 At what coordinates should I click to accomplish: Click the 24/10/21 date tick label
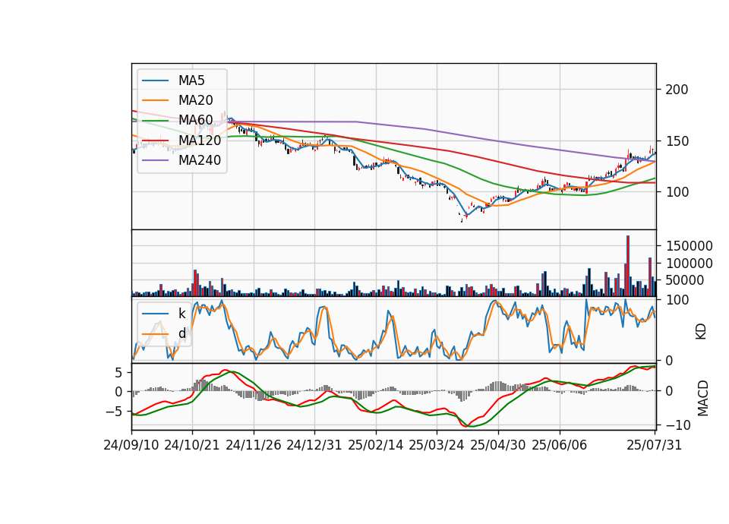point(192,445)
